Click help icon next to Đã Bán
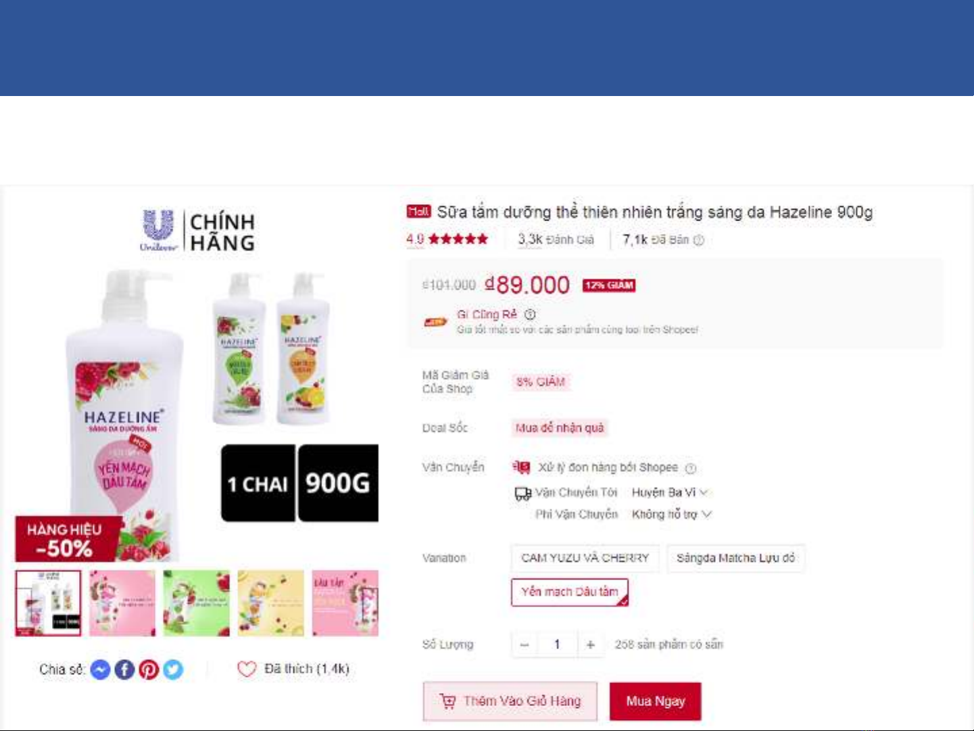The width and height of the screenshot is (974, 731). (699, 240)
